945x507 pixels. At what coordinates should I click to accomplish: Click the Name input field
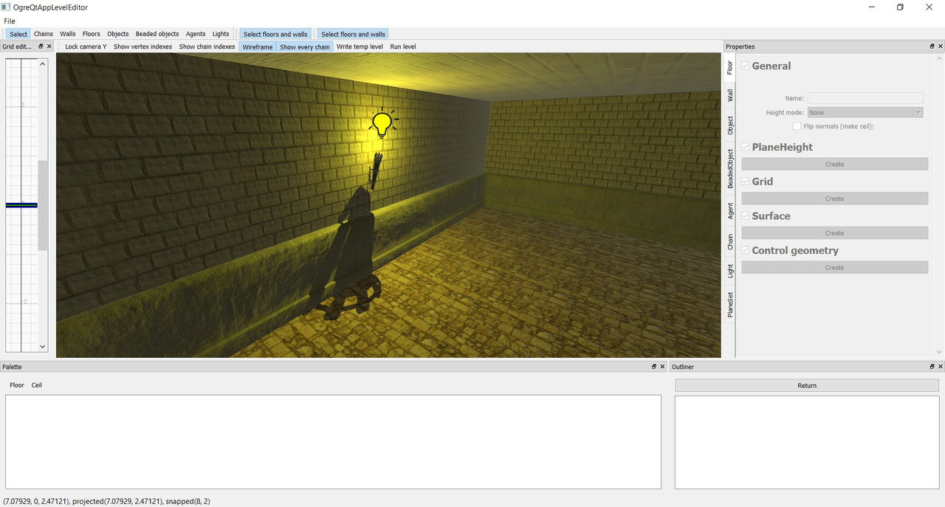pos(865,98)
